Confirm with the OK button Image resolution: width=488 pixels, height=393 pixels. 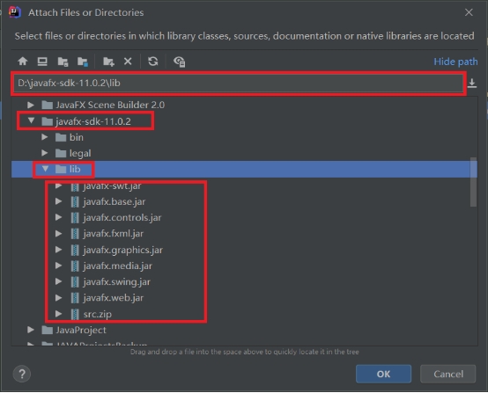(383, 374)
